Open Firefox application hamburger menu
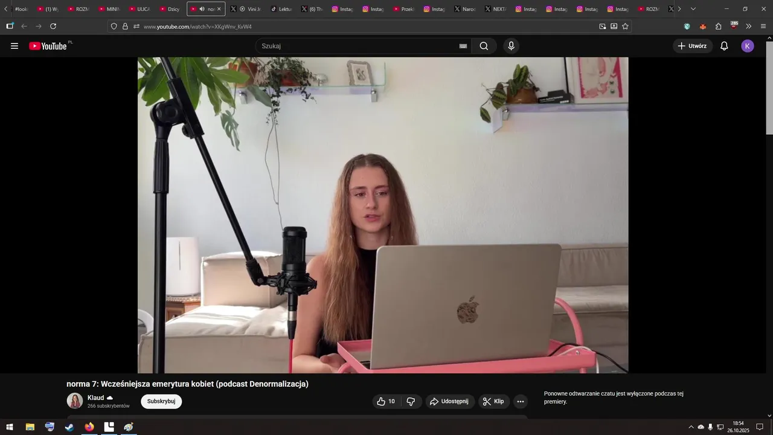This screenshot has height=435, width=773. click(763, 27)
